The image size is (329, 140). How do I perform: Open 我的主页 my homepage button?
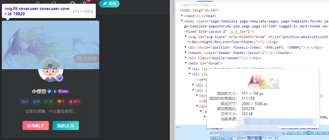[x=66, y=126]
